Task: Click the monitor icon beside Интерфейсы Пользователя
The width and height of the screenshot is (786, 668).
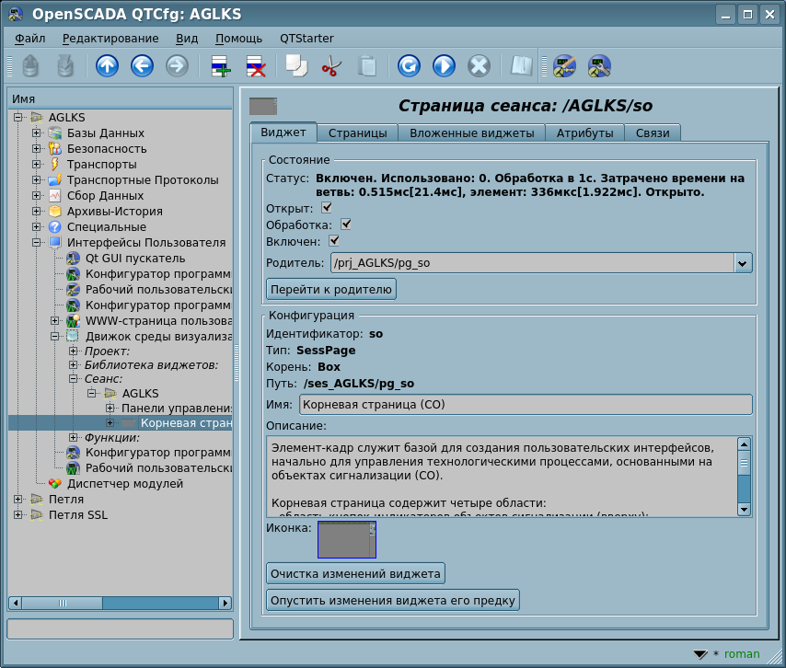Action: point(54,243)
